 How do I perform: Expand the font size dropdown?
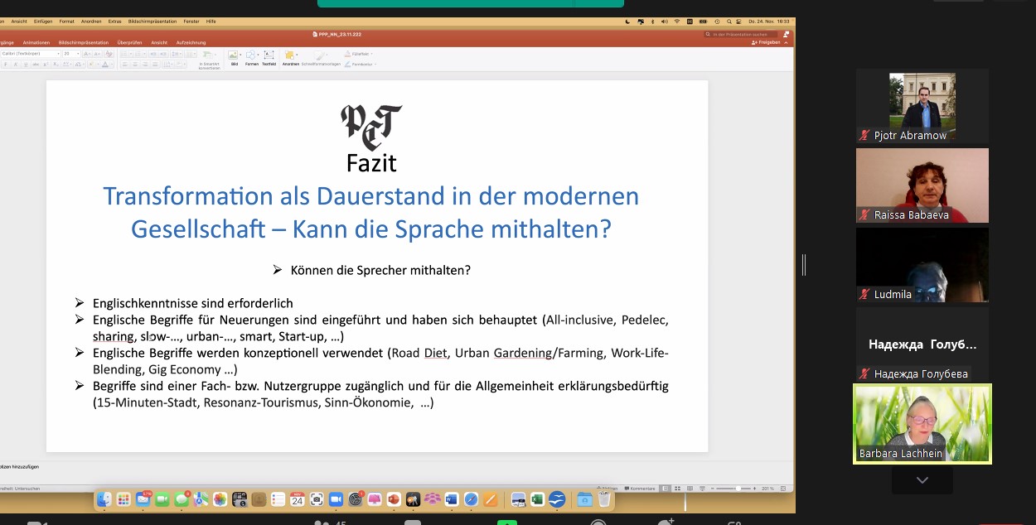77,54
